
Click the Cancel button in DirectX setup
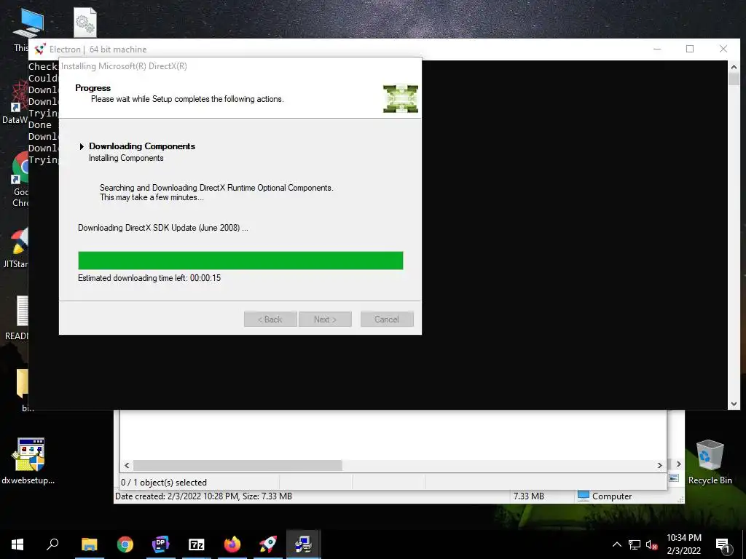coord(387,319)
